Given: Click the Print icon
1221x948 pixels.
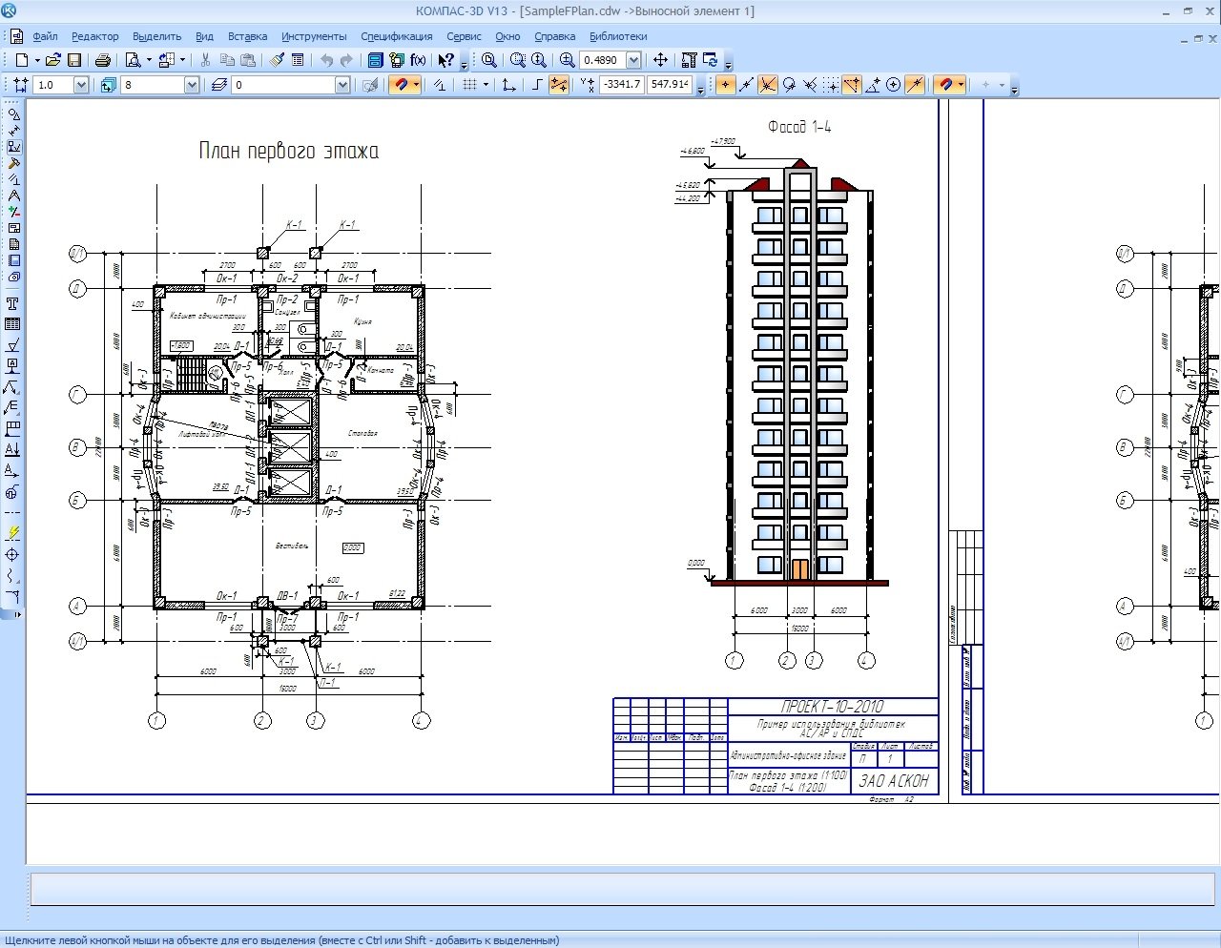Looking at the screenshot, I should click(102, 60).
